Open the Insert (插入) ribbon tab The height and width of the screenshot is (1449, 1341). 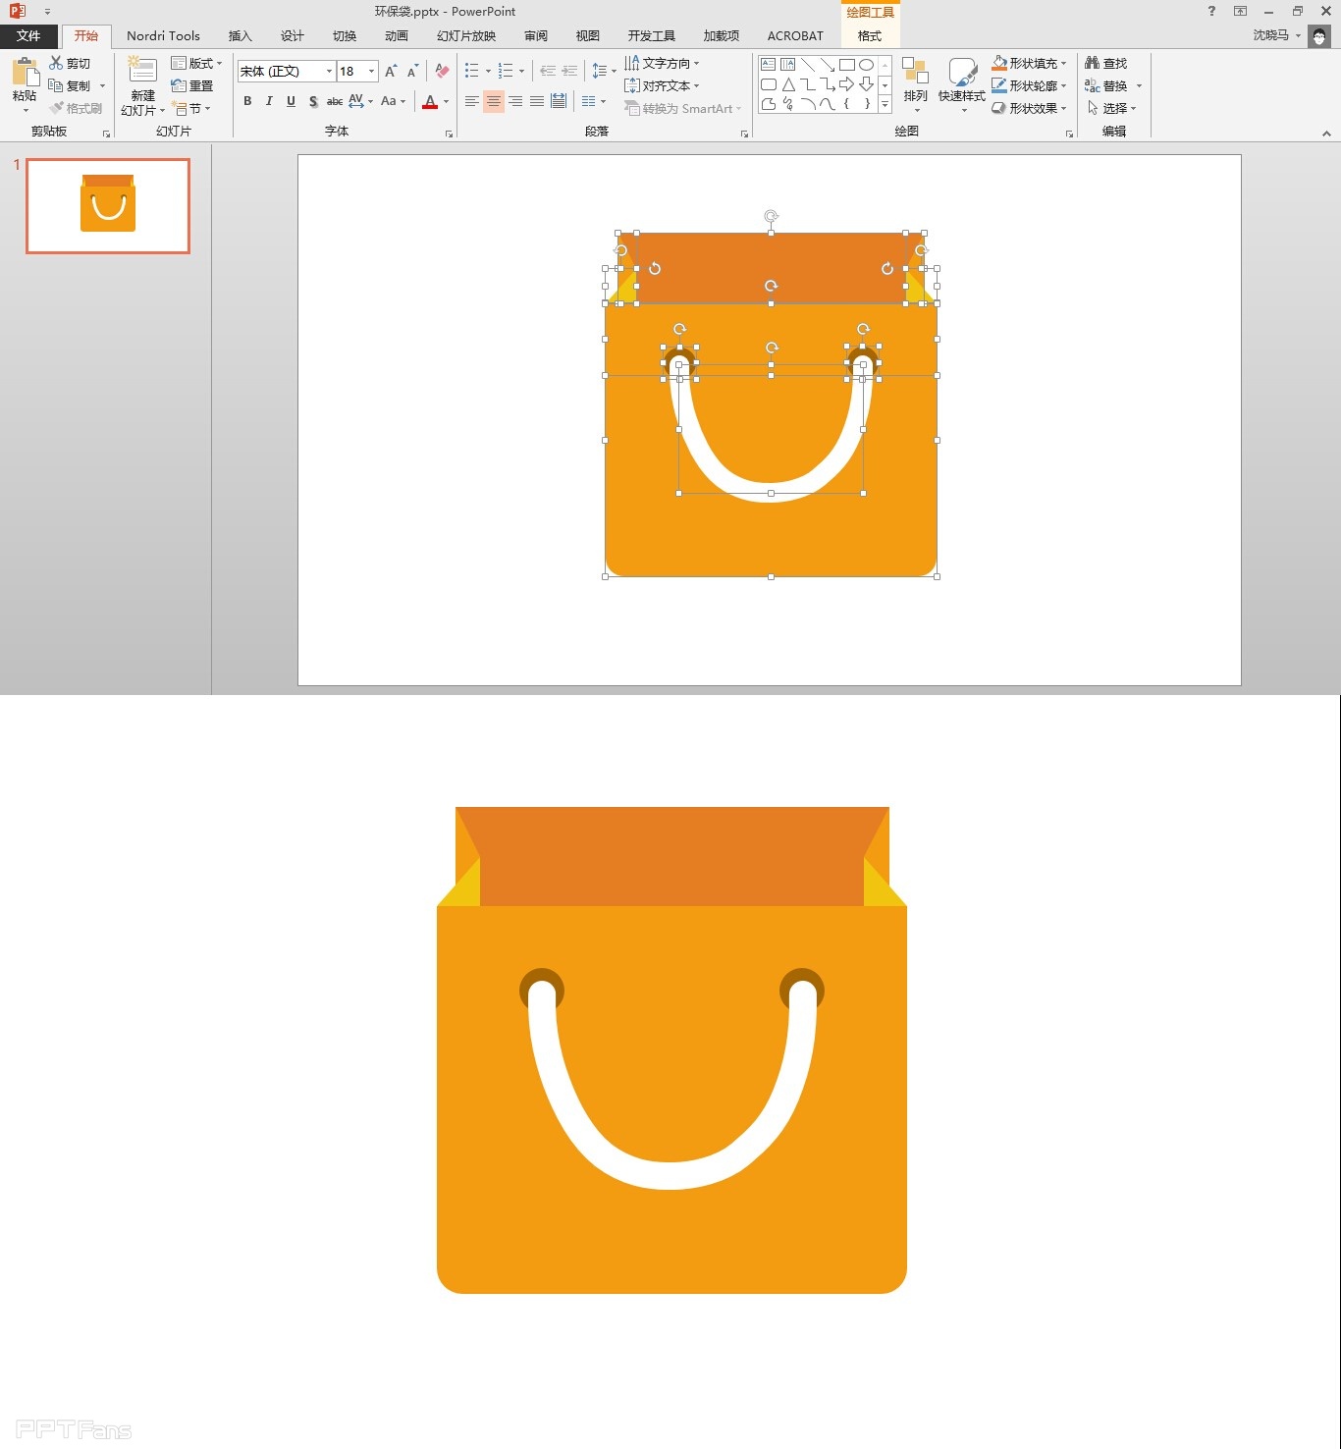pyautogui.click(x=240, y=35)
